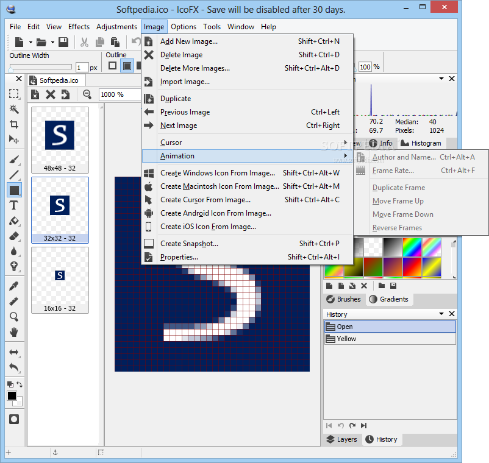Expand the Animation submenu

248,156
